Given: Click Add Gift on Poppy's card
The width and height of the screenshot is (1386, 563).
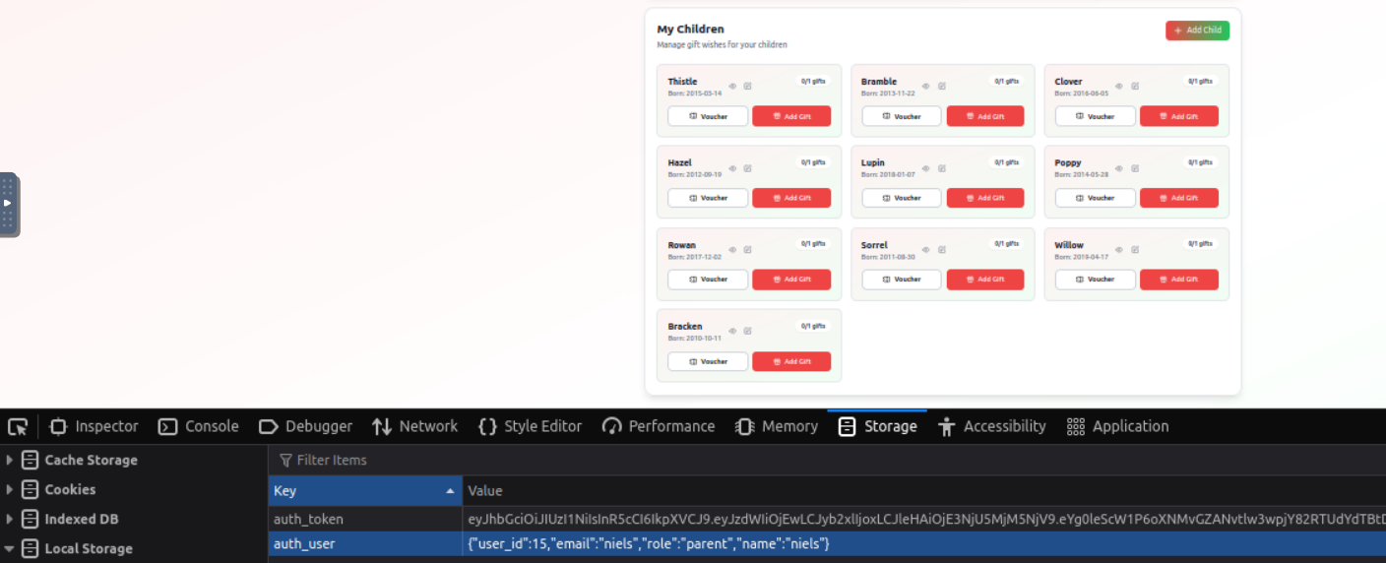Looking at the screenshot, I should point(1178,198).
